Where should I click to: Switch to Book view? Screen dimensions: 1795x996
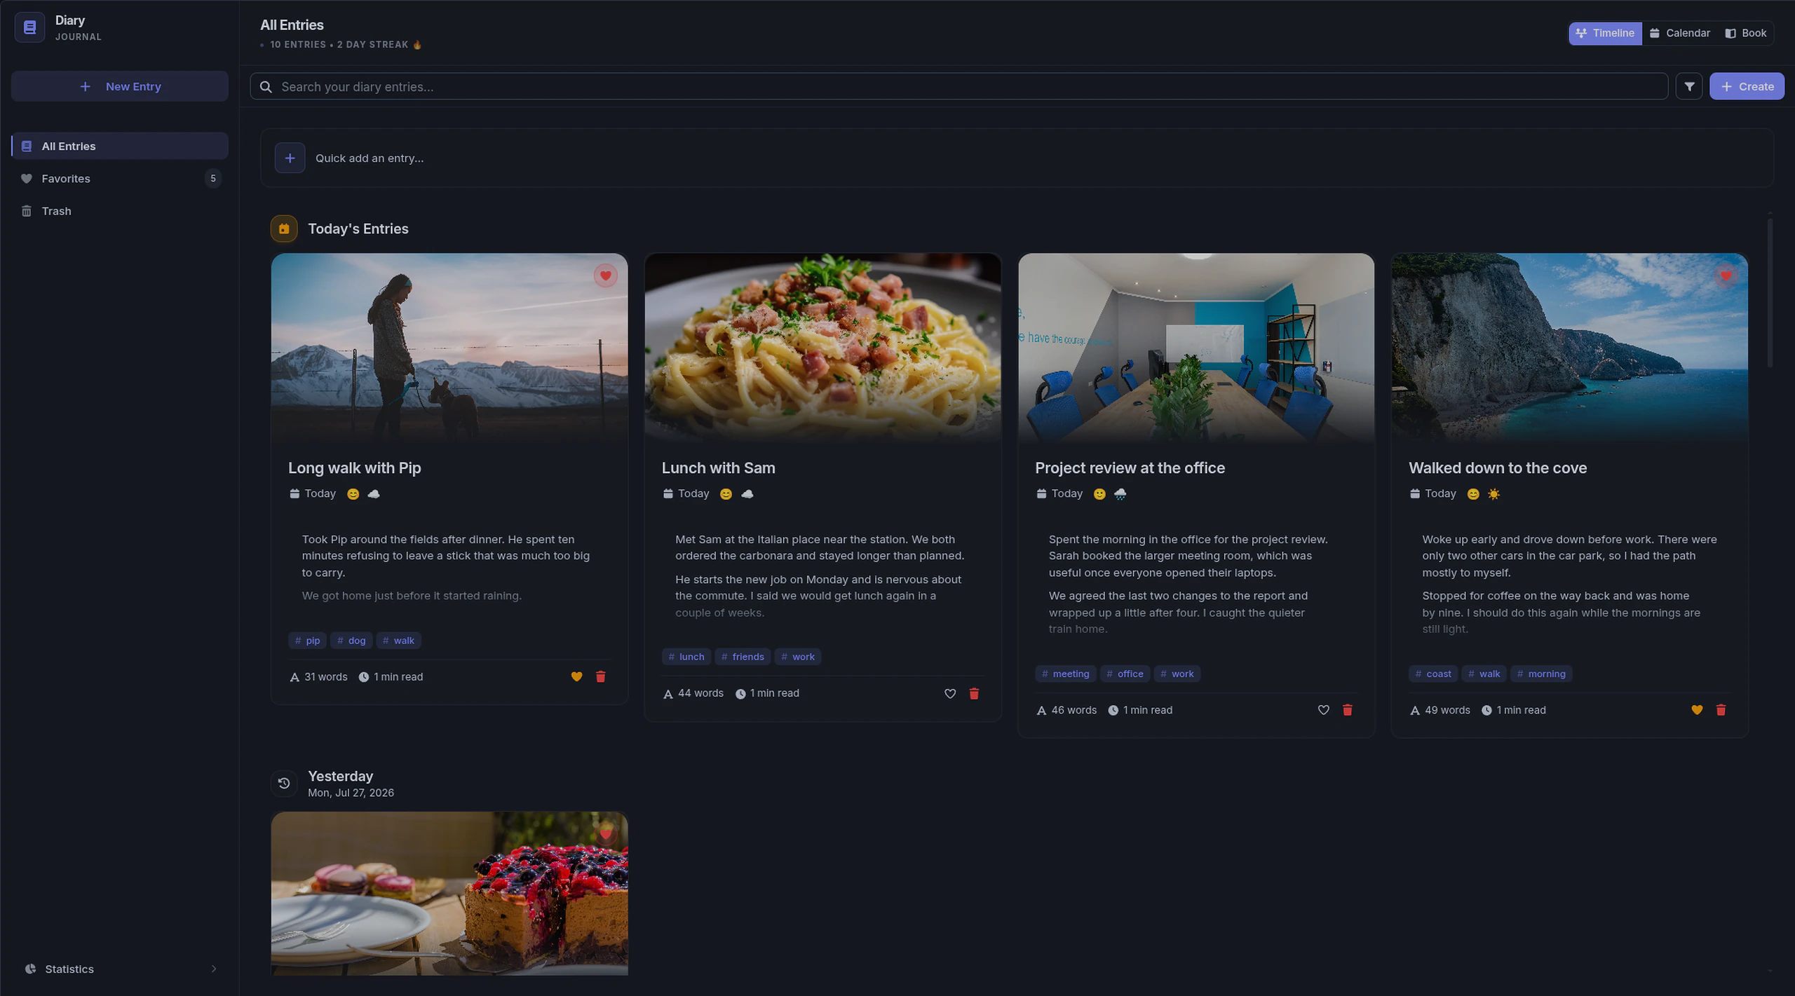1745,33
